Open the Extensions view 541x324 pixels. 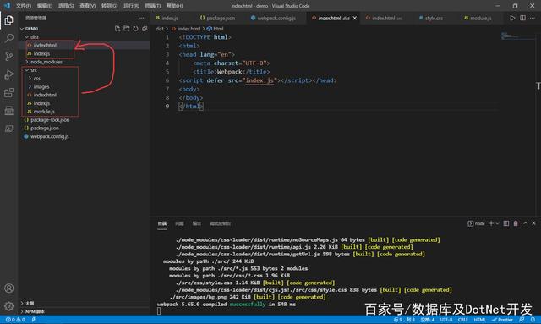[x=9, y=92]
